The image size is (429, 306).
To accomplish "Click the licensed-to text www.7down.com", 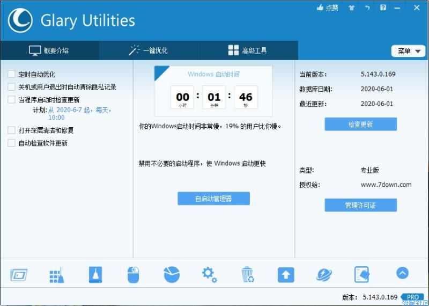I will tap(386, 185).
